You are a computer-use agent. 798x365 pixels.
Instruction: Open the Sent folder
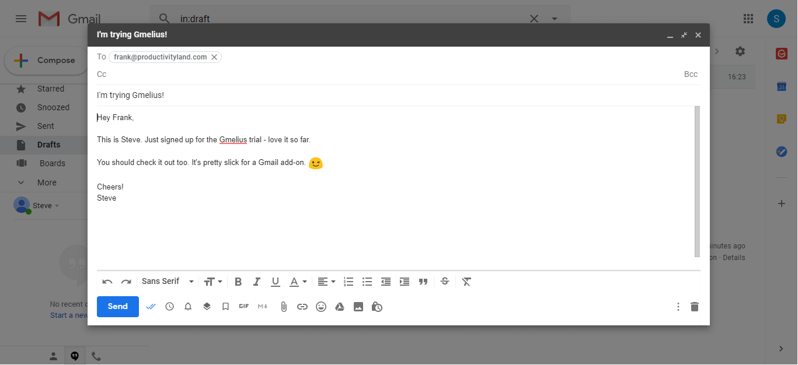tap(46, 126)
